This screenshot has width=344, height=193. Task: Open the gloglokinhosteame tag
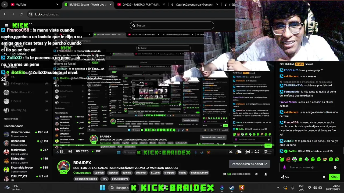(86, 179)
